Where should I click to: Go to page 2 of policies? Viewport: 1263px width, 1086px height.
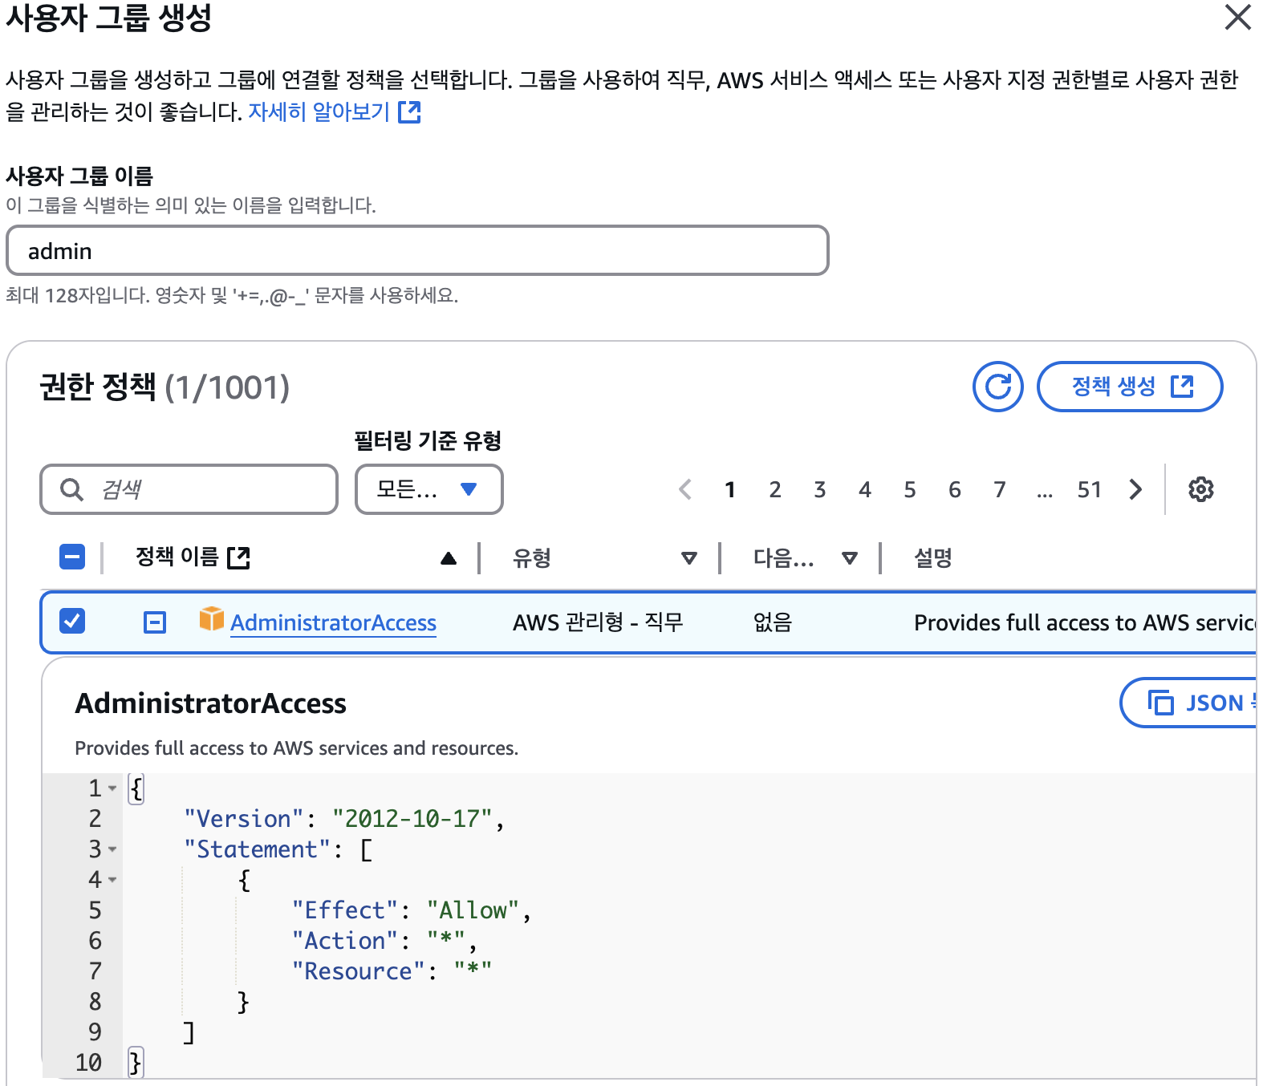coord(775,489)
